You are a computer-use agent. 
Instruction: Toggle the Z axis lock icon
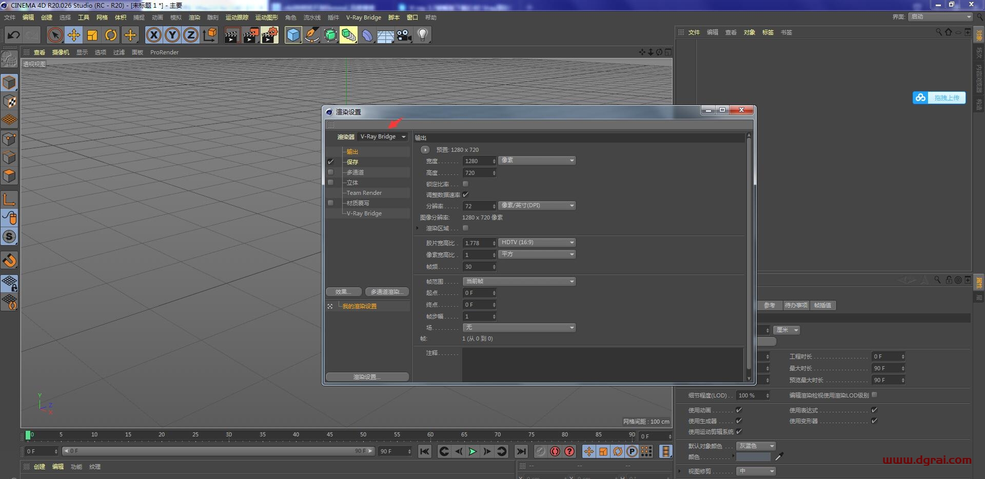pyautogui.click(x=190, y=35)
